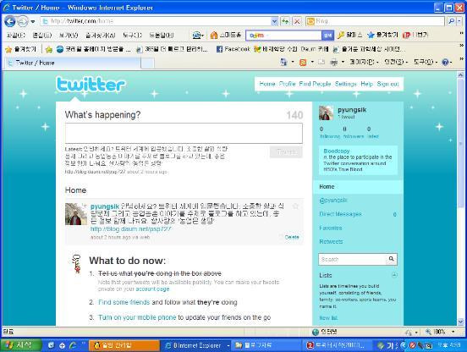
Task: Click Profile in Twitter top navigation
Action: [287, 84]
